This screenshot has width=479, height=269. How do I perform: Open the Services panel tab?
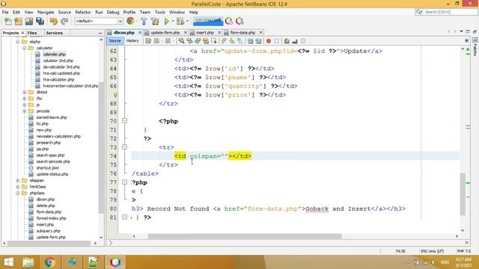point(54,33)
